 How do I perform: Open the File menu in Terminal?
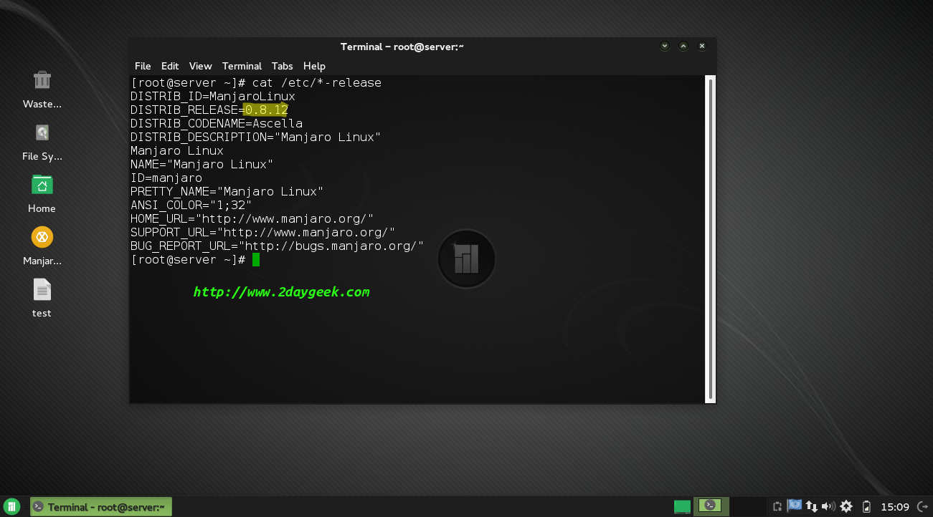tap(143, 66)
